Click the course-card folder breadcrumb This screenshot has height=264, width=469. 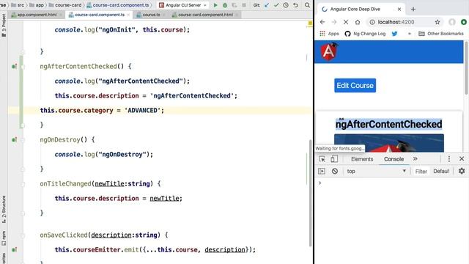tap(65, 5)
